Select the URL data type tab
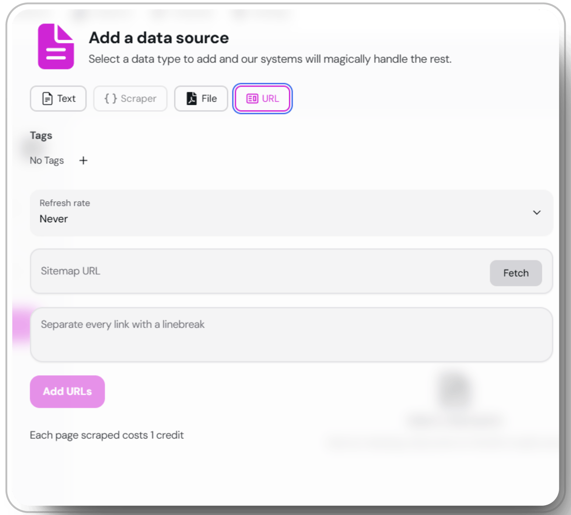This screenshot has width=571, height=515. (x=263, y=99)
